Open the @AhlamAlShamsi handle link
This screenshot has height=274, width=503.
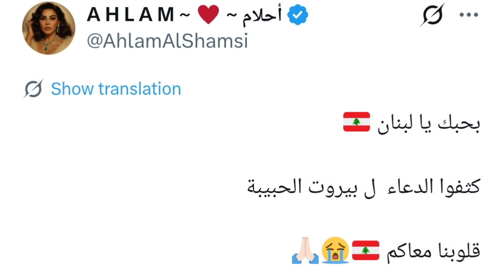click(x=168, y=41)
